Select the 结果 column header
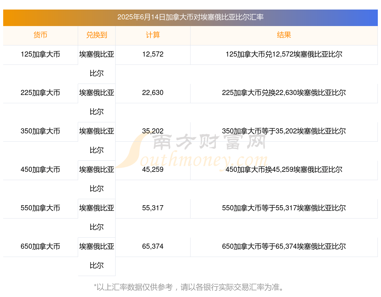 tap(284, 35)
